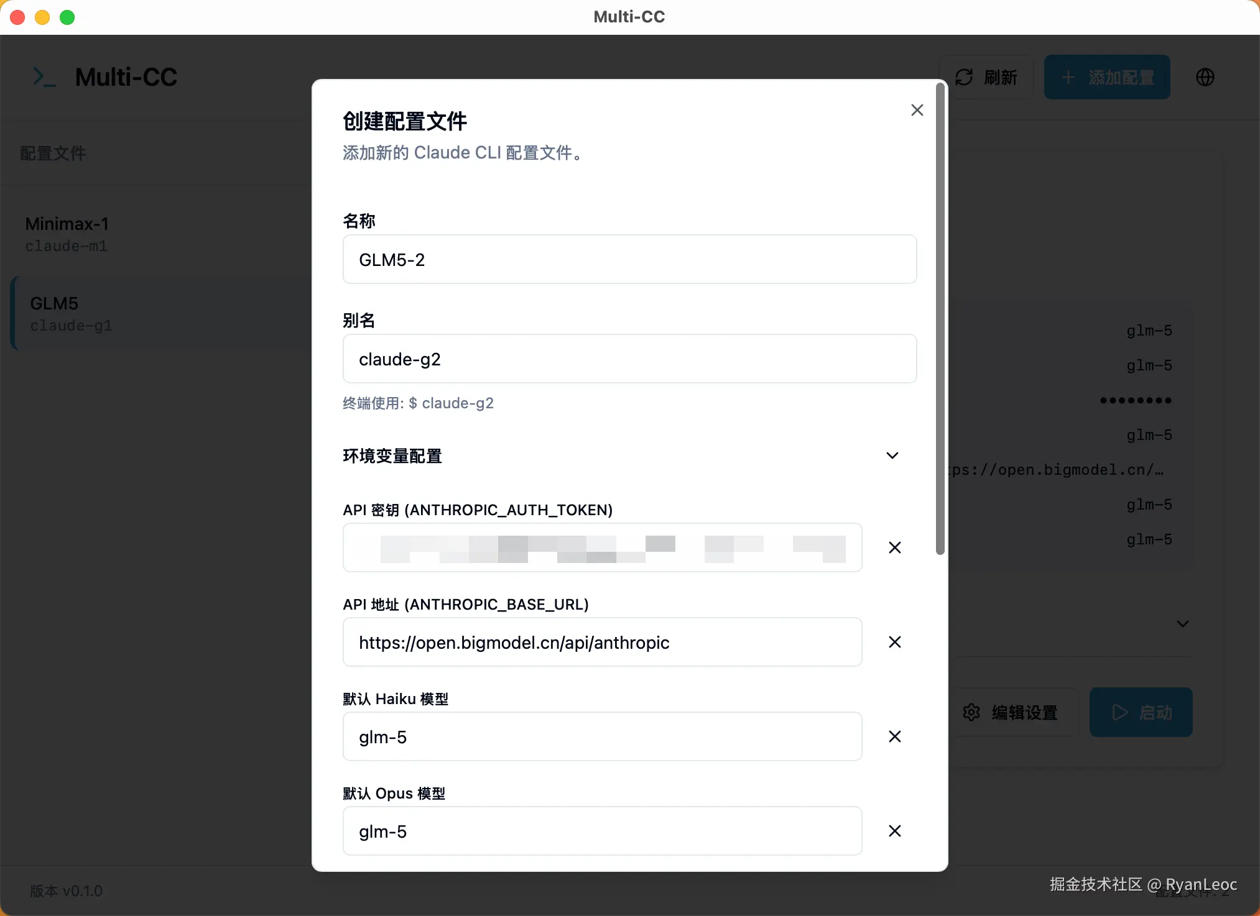This screenshot has height=916, width=1260.
Task: Click the 刷新 refresh button
Action: click(987, 77)
